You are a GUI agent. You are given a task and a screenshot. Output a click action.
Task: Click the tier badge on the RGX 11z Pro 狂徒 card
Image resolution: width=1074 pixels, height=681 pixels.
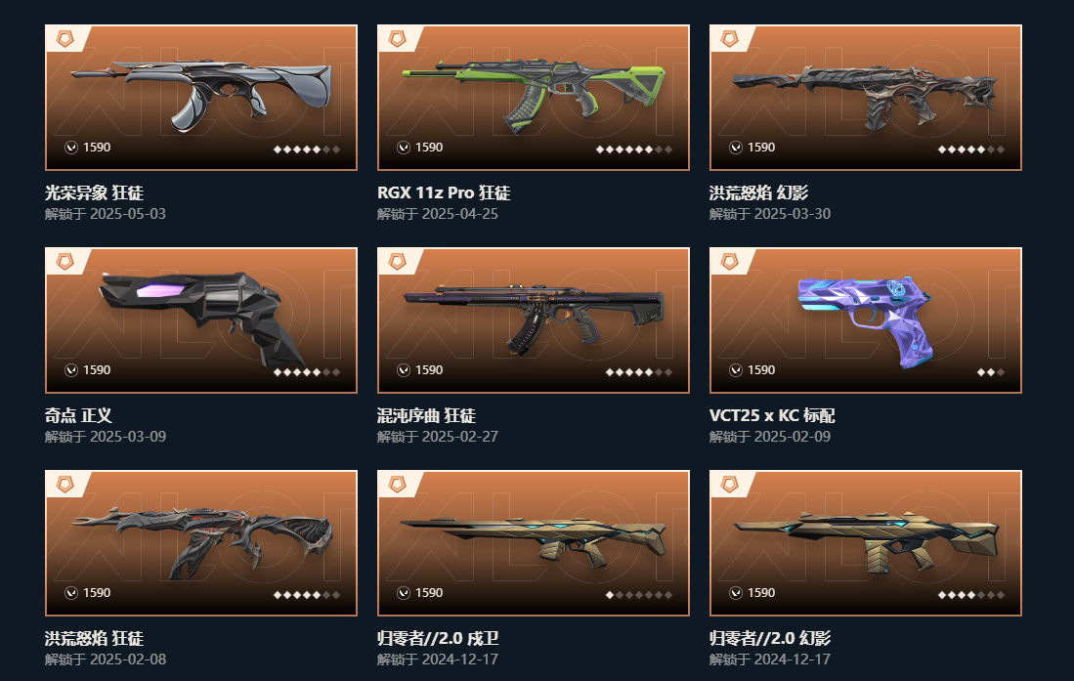tap(398, 38)
